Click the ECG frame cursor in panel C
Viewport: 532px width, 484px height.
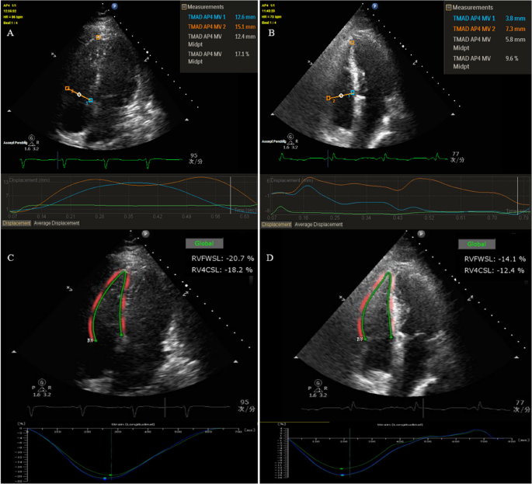pos(165,407)
